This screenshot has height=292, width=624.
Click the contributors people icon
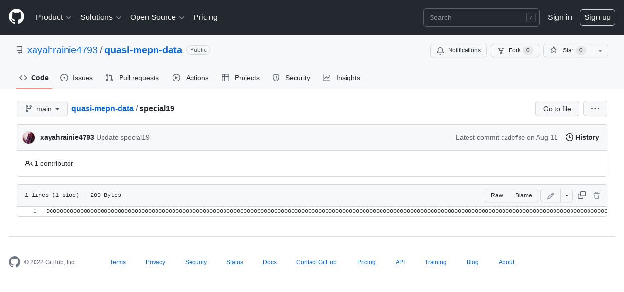coord(29,163)
